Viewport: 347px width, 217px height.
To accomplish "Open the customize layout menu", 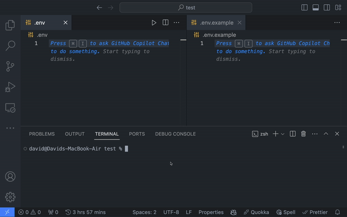I will [x=338, y=8].
